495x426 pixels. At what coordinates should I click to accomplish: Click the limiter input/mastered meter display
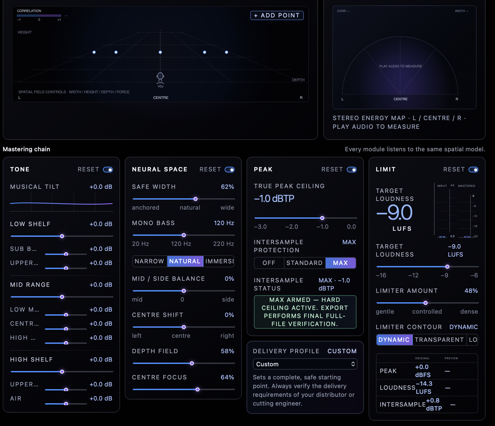click(456, 211)
